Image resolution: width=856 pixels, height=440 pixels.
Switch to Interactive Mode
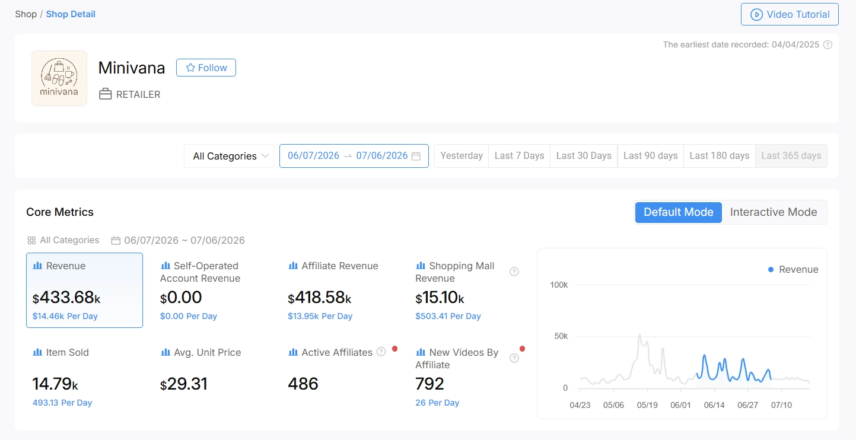point(774,212)
